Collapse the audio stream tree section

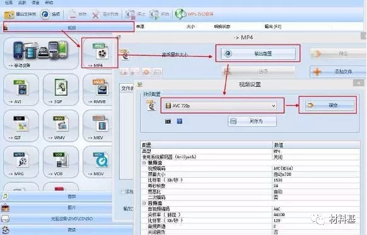[x=144, y=203]
